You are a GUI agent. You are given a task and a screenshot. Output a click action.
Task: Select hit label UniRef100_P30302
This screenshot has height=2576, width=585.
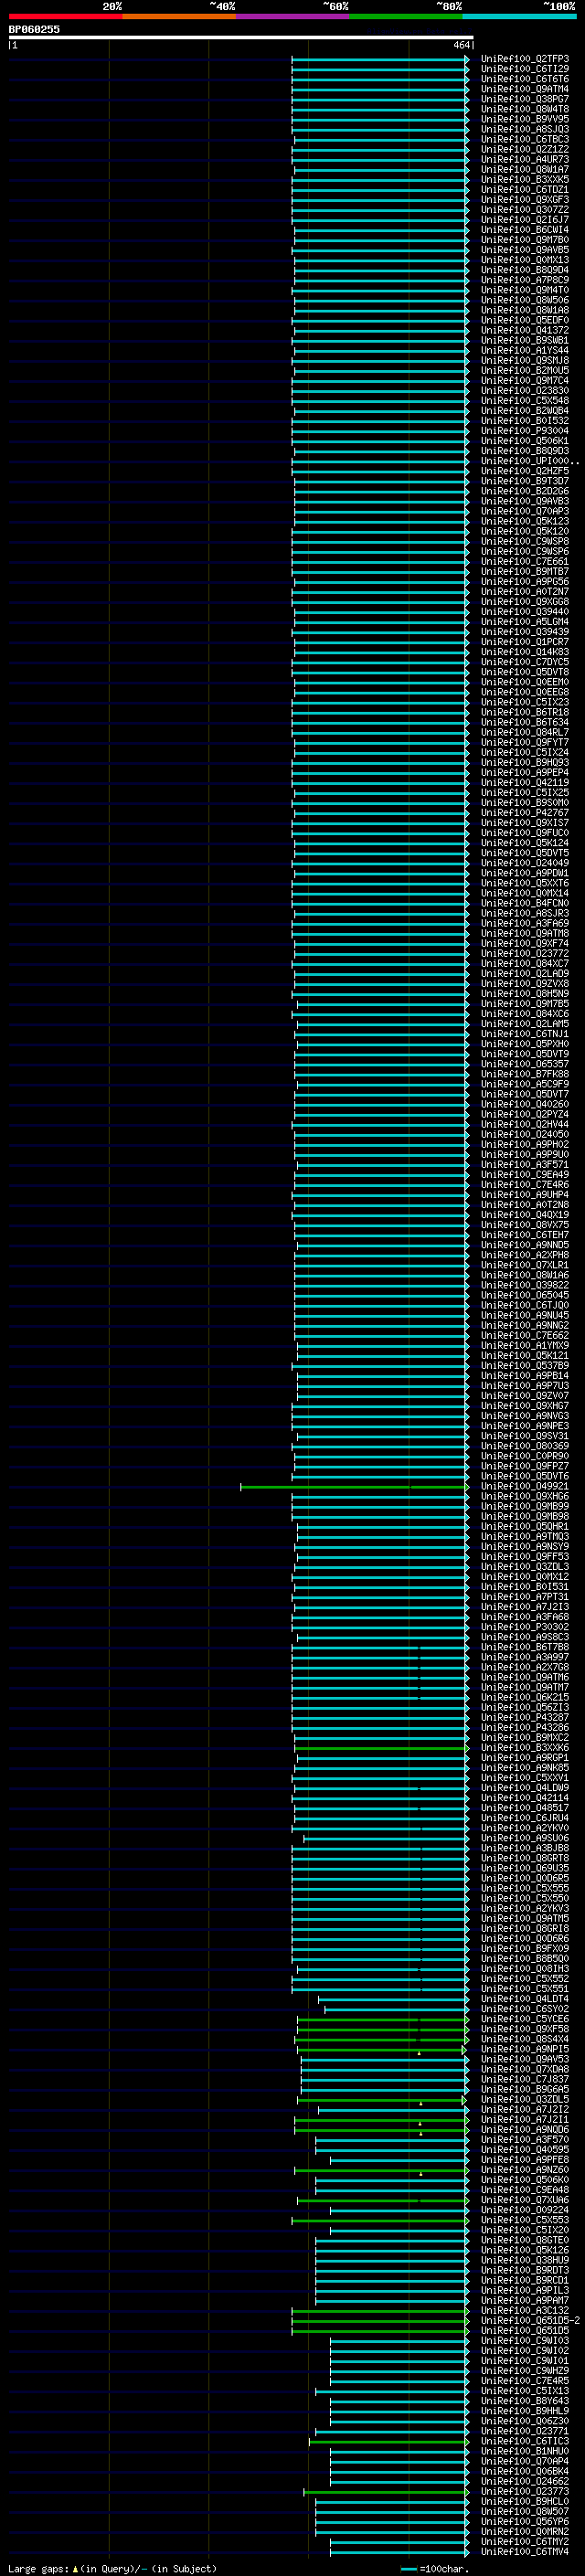click(x=525, y=1627)
